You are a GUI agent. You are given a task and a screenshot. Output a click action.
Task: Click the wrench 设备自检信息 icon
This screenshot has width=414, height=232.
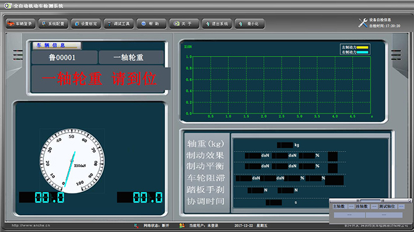[363, 23]
